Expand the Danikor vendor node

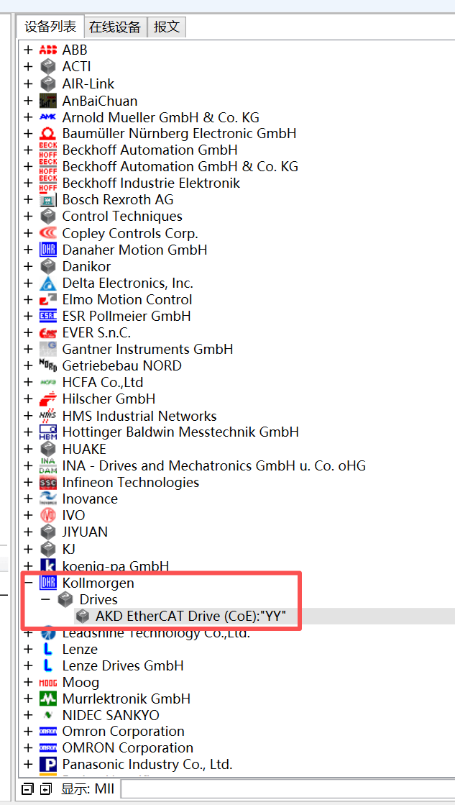(28, 266)
